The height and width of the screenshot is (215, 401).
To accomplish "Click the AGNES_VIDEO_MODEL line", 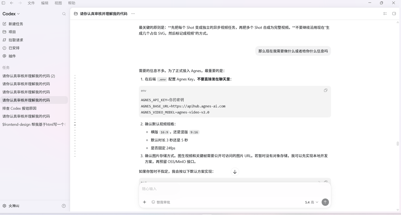I will (x=175, y=112).
